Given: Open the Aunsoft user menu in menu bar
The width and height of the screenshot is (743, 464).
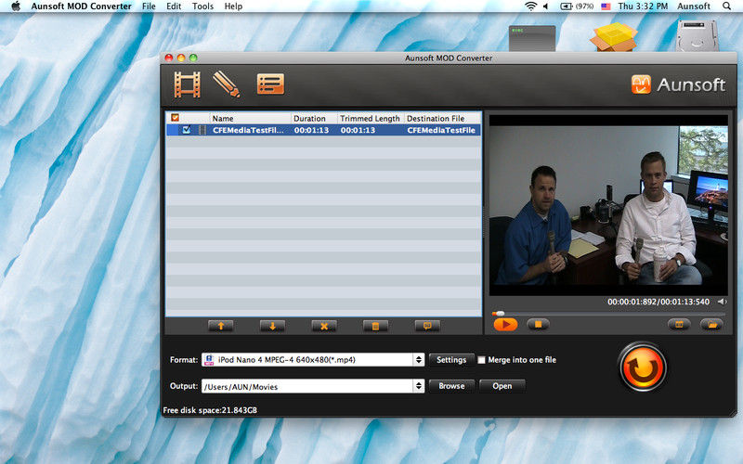Looking at the screenshot, I should [x=694, y=6].
